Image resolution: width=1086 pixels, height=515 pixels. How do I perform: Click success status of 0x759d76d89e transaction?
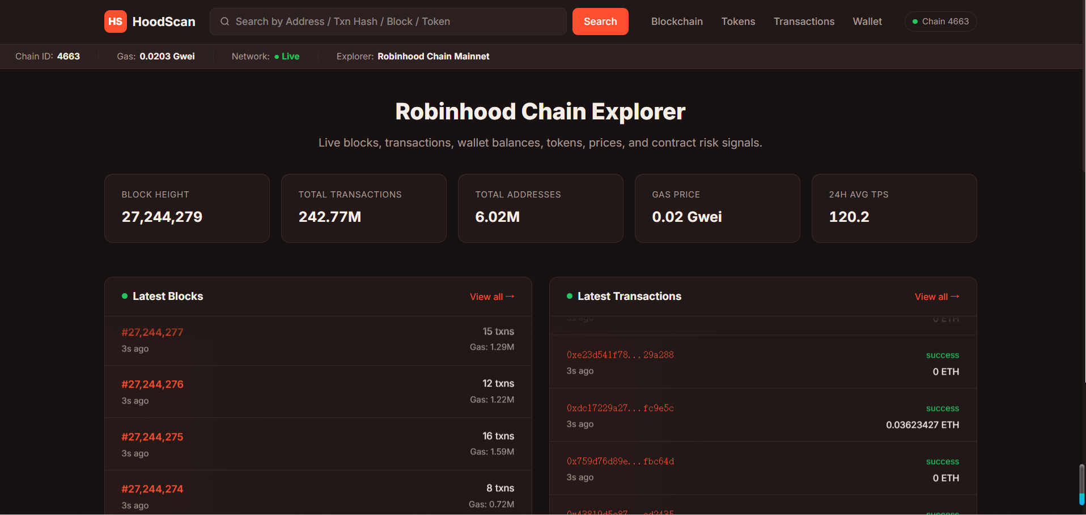click(943, 462)
